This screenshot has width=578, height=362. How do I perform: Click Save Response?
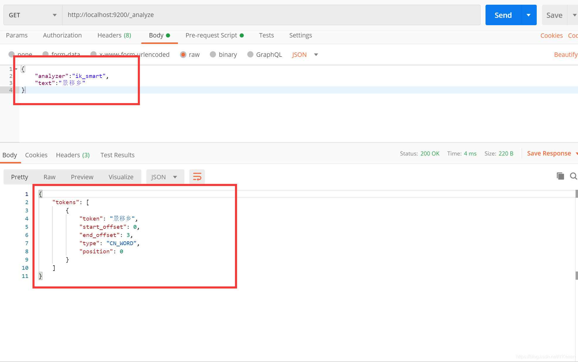(x=549, y=153)
